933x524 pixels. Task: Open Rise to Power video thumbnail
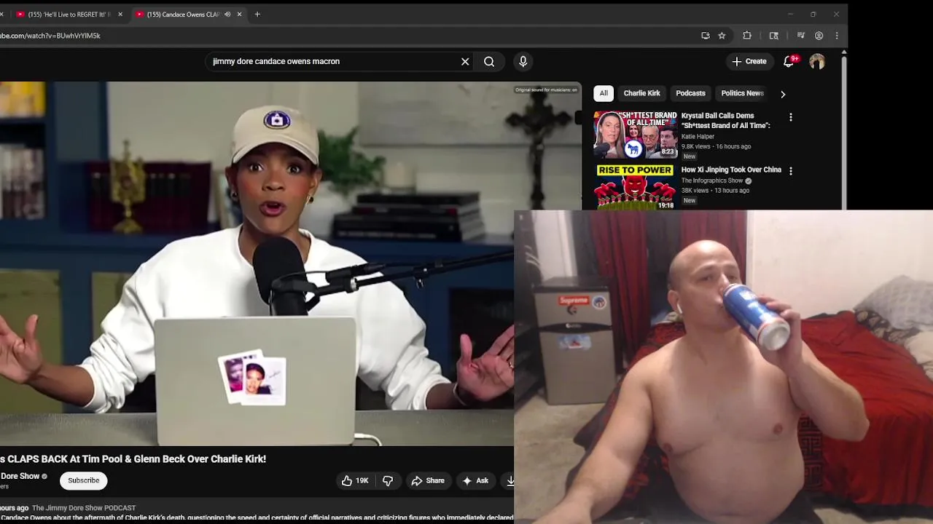pyautogui.click(x=635, y=187)
